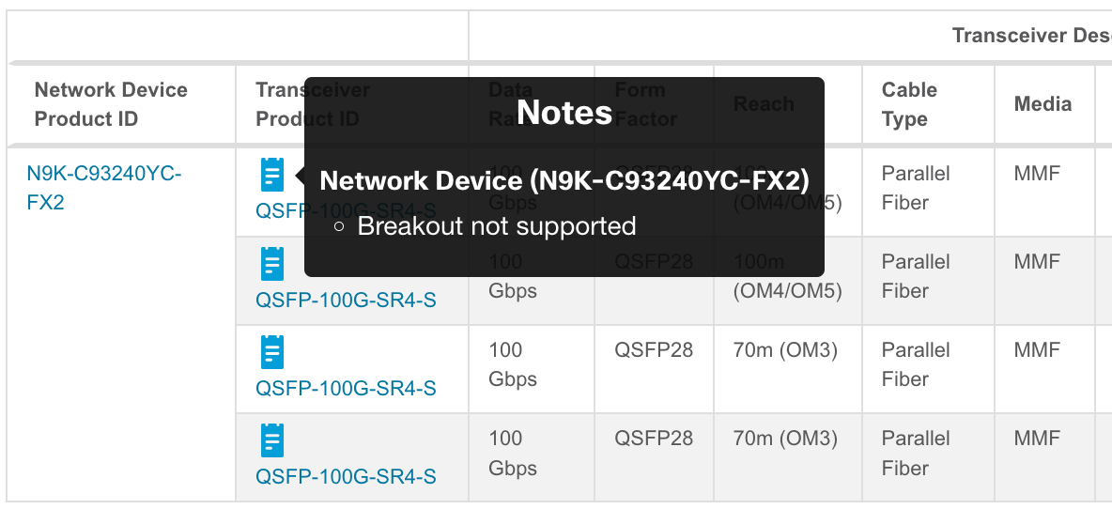Click the Cable Type column header
Image resolution: width=1112 pixels, height=509 pixels.
(x=909, y=104)
